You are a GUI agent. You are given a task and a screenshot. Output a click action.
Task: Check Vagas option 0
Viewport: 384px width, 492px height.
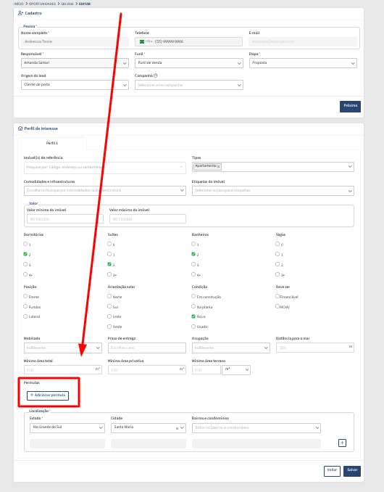coord(277,244)
